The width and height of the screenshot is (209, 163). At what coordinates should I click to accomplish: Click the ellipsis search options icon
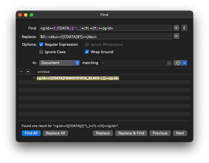point(178,63)
